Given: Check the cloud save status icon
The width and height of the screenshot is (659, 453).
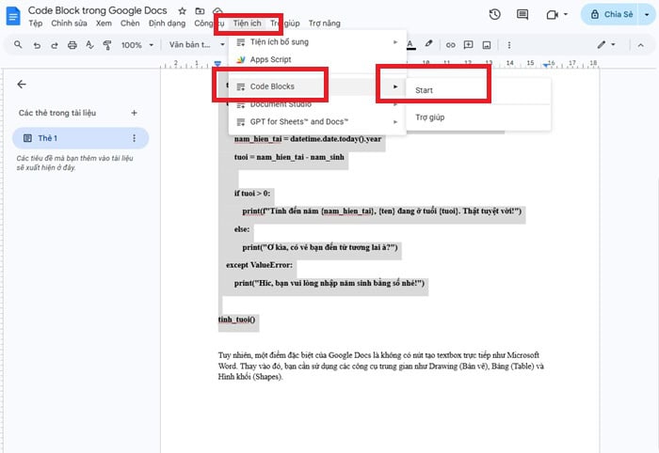Looking at the screenshot, I should [x=217, y=11].
